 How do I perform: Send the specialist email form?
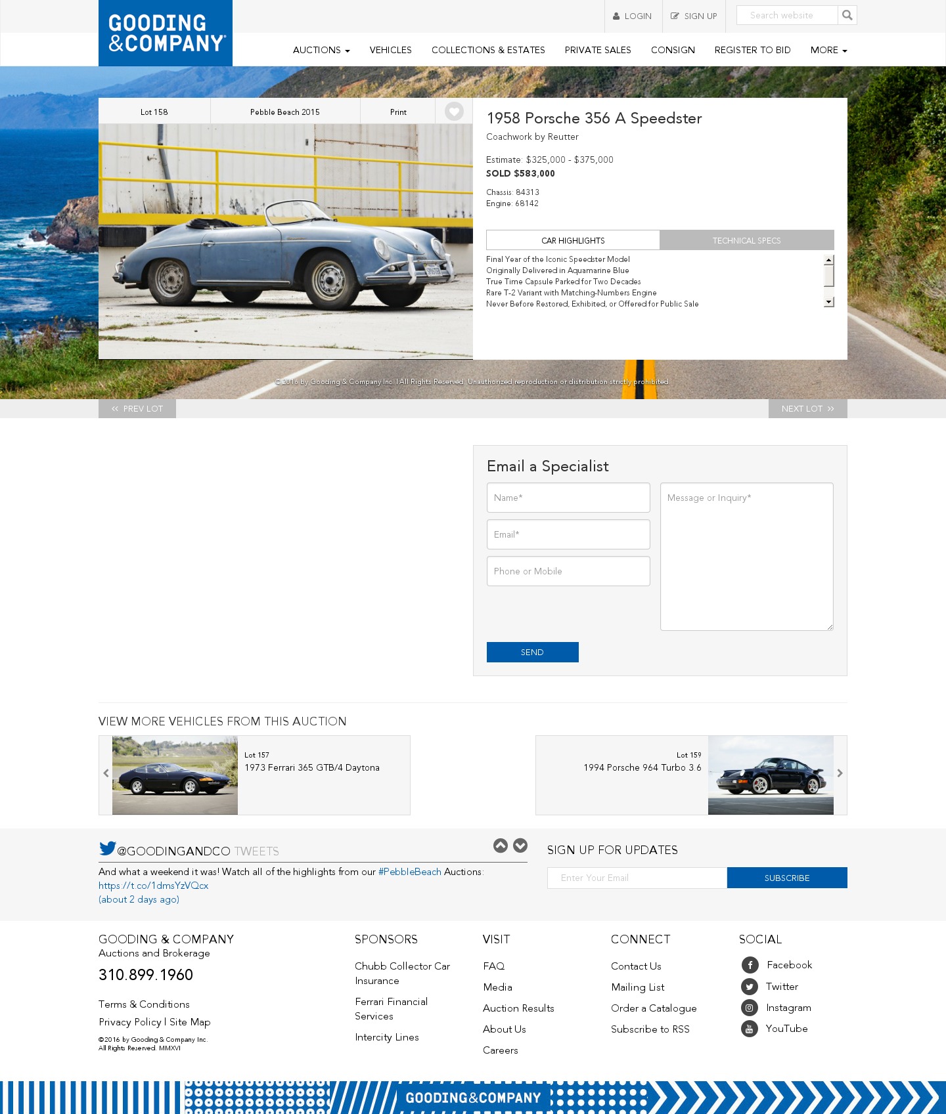(533, 652)
